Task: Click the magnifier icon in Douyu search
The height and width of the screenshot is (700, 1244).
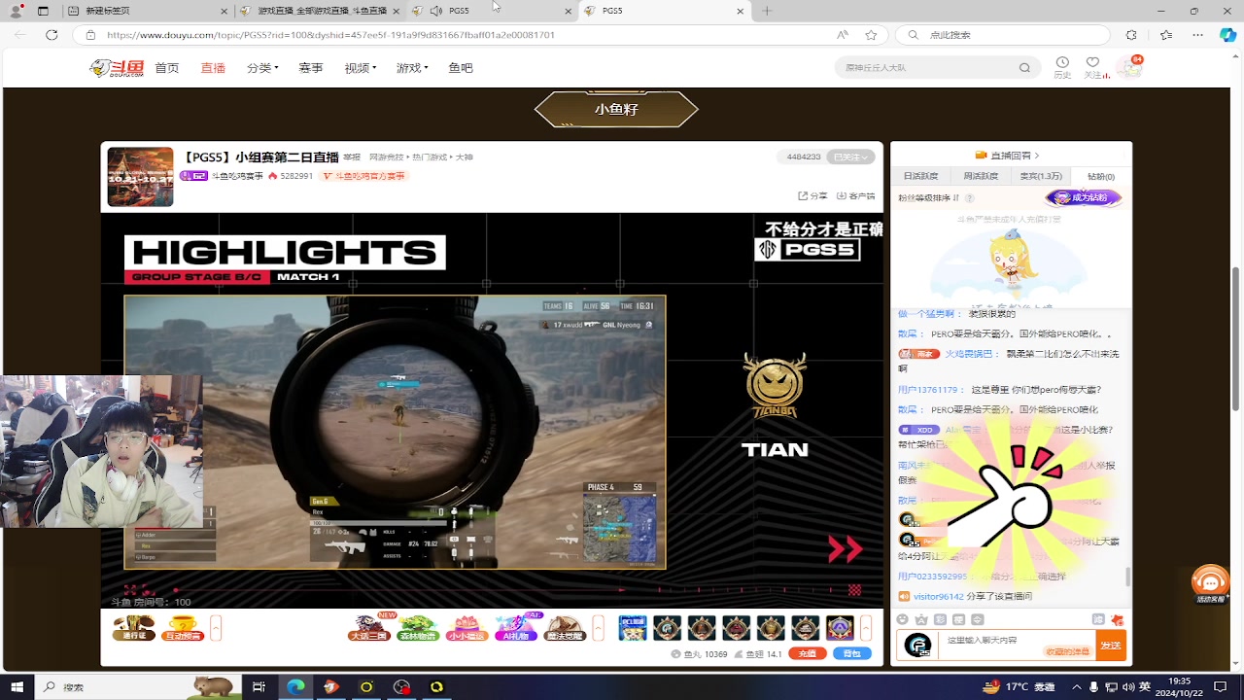Action: click(x=1024, y=68)
